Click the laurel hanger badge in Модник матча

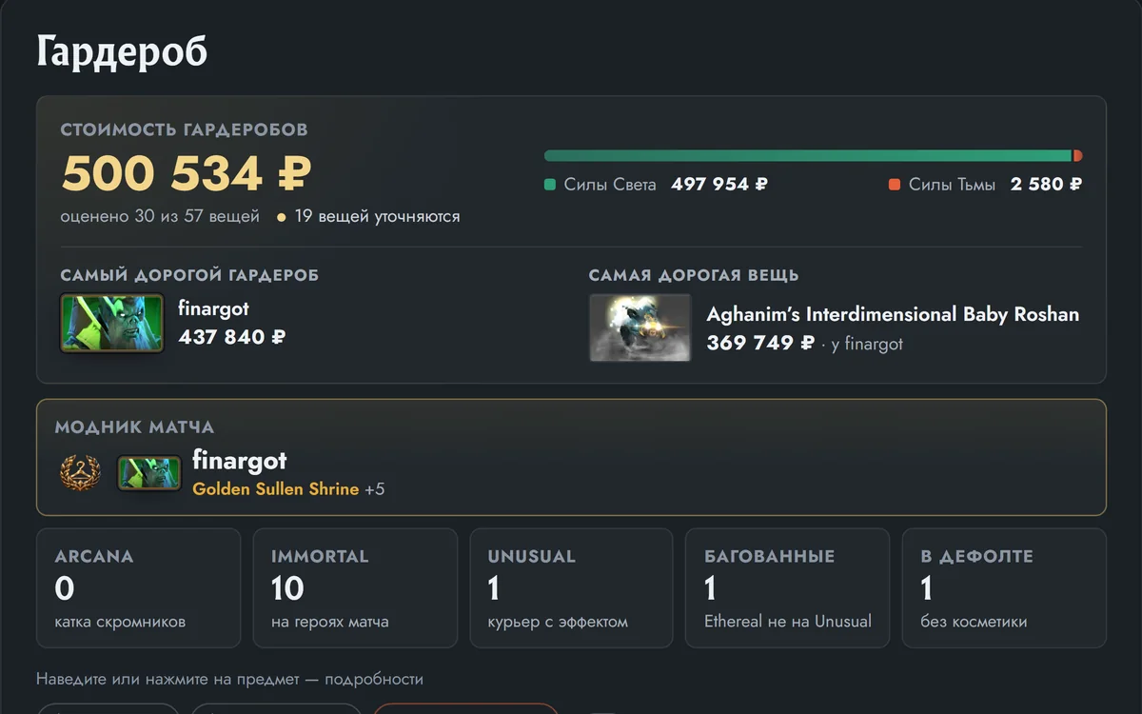[x=80, y=473]
